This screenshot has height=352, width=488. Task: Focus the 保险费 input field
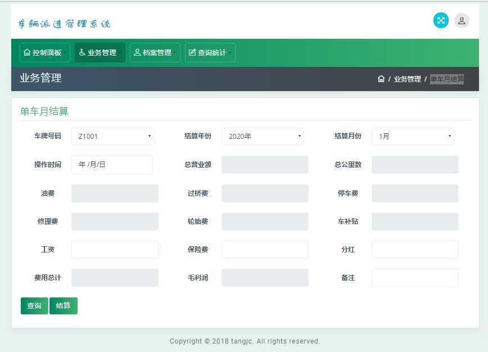(265, 249)
